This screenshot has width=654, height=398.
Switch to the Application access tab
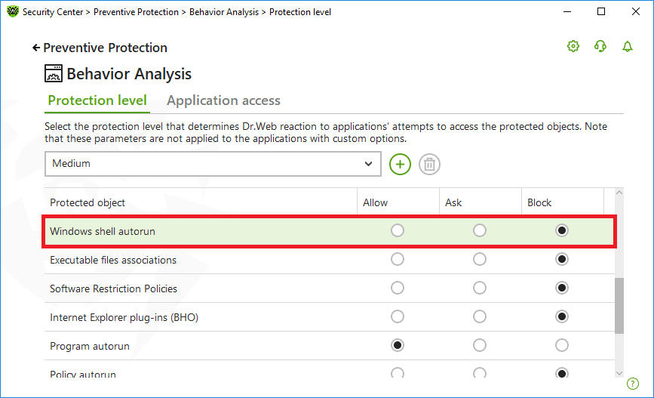point(223,100)
